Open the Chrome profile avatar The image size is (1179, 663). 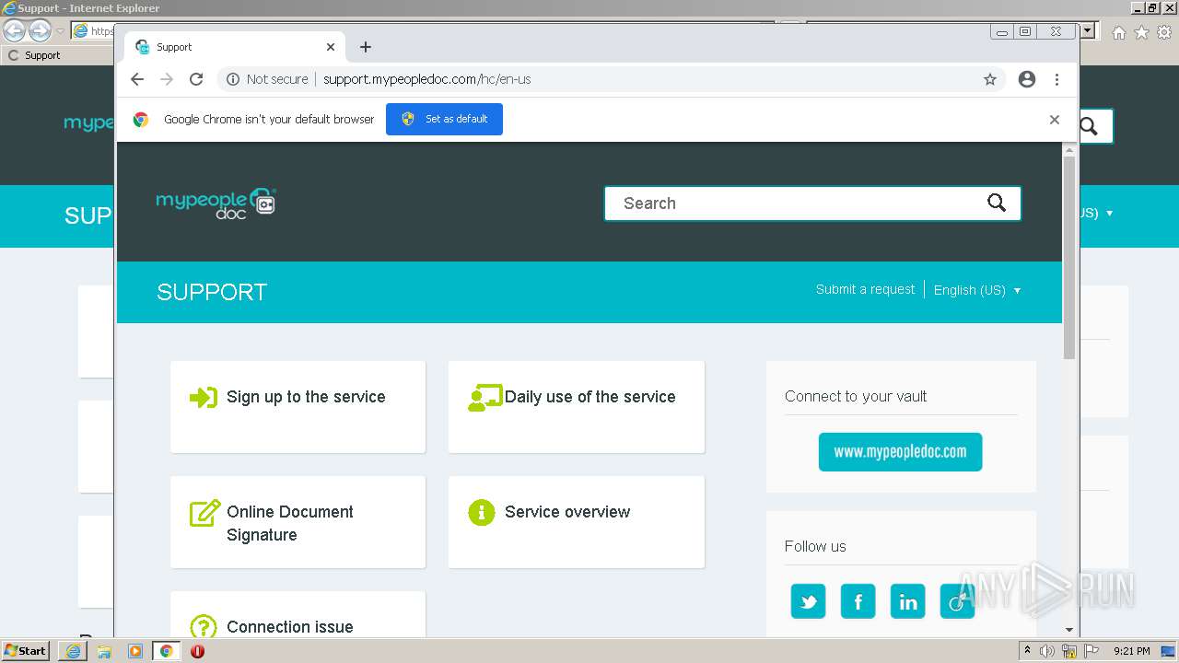(x=1027, y=79)
